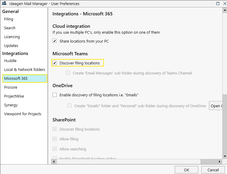Open the Updates preferences

11,46
